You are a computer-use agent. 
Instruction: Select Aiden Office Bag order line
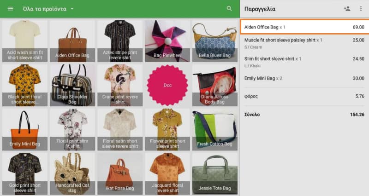[304, 27]
